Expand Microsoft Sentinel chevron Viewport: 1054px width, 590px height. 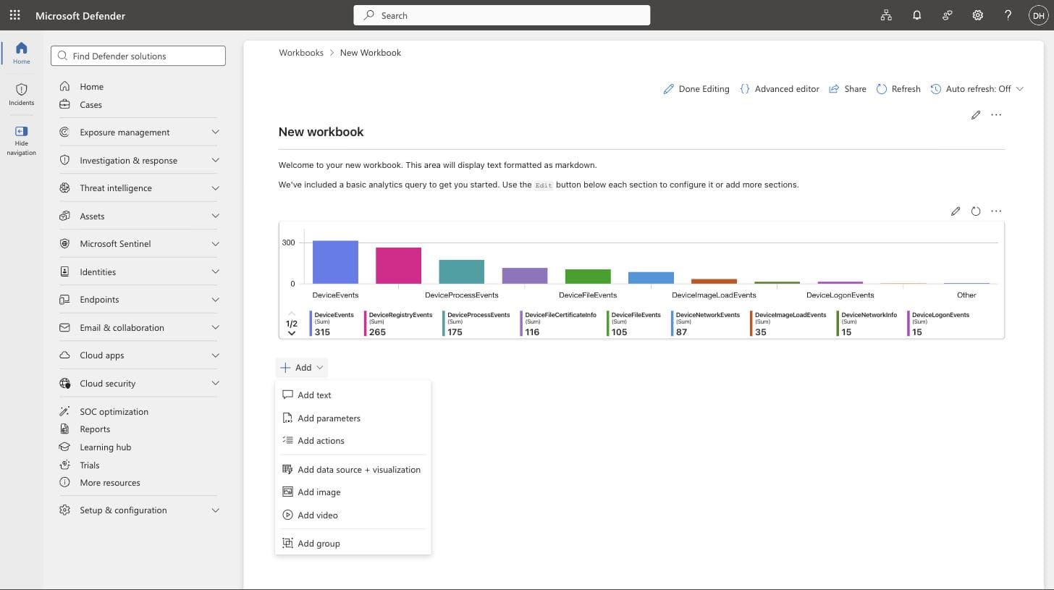(215, 243)
